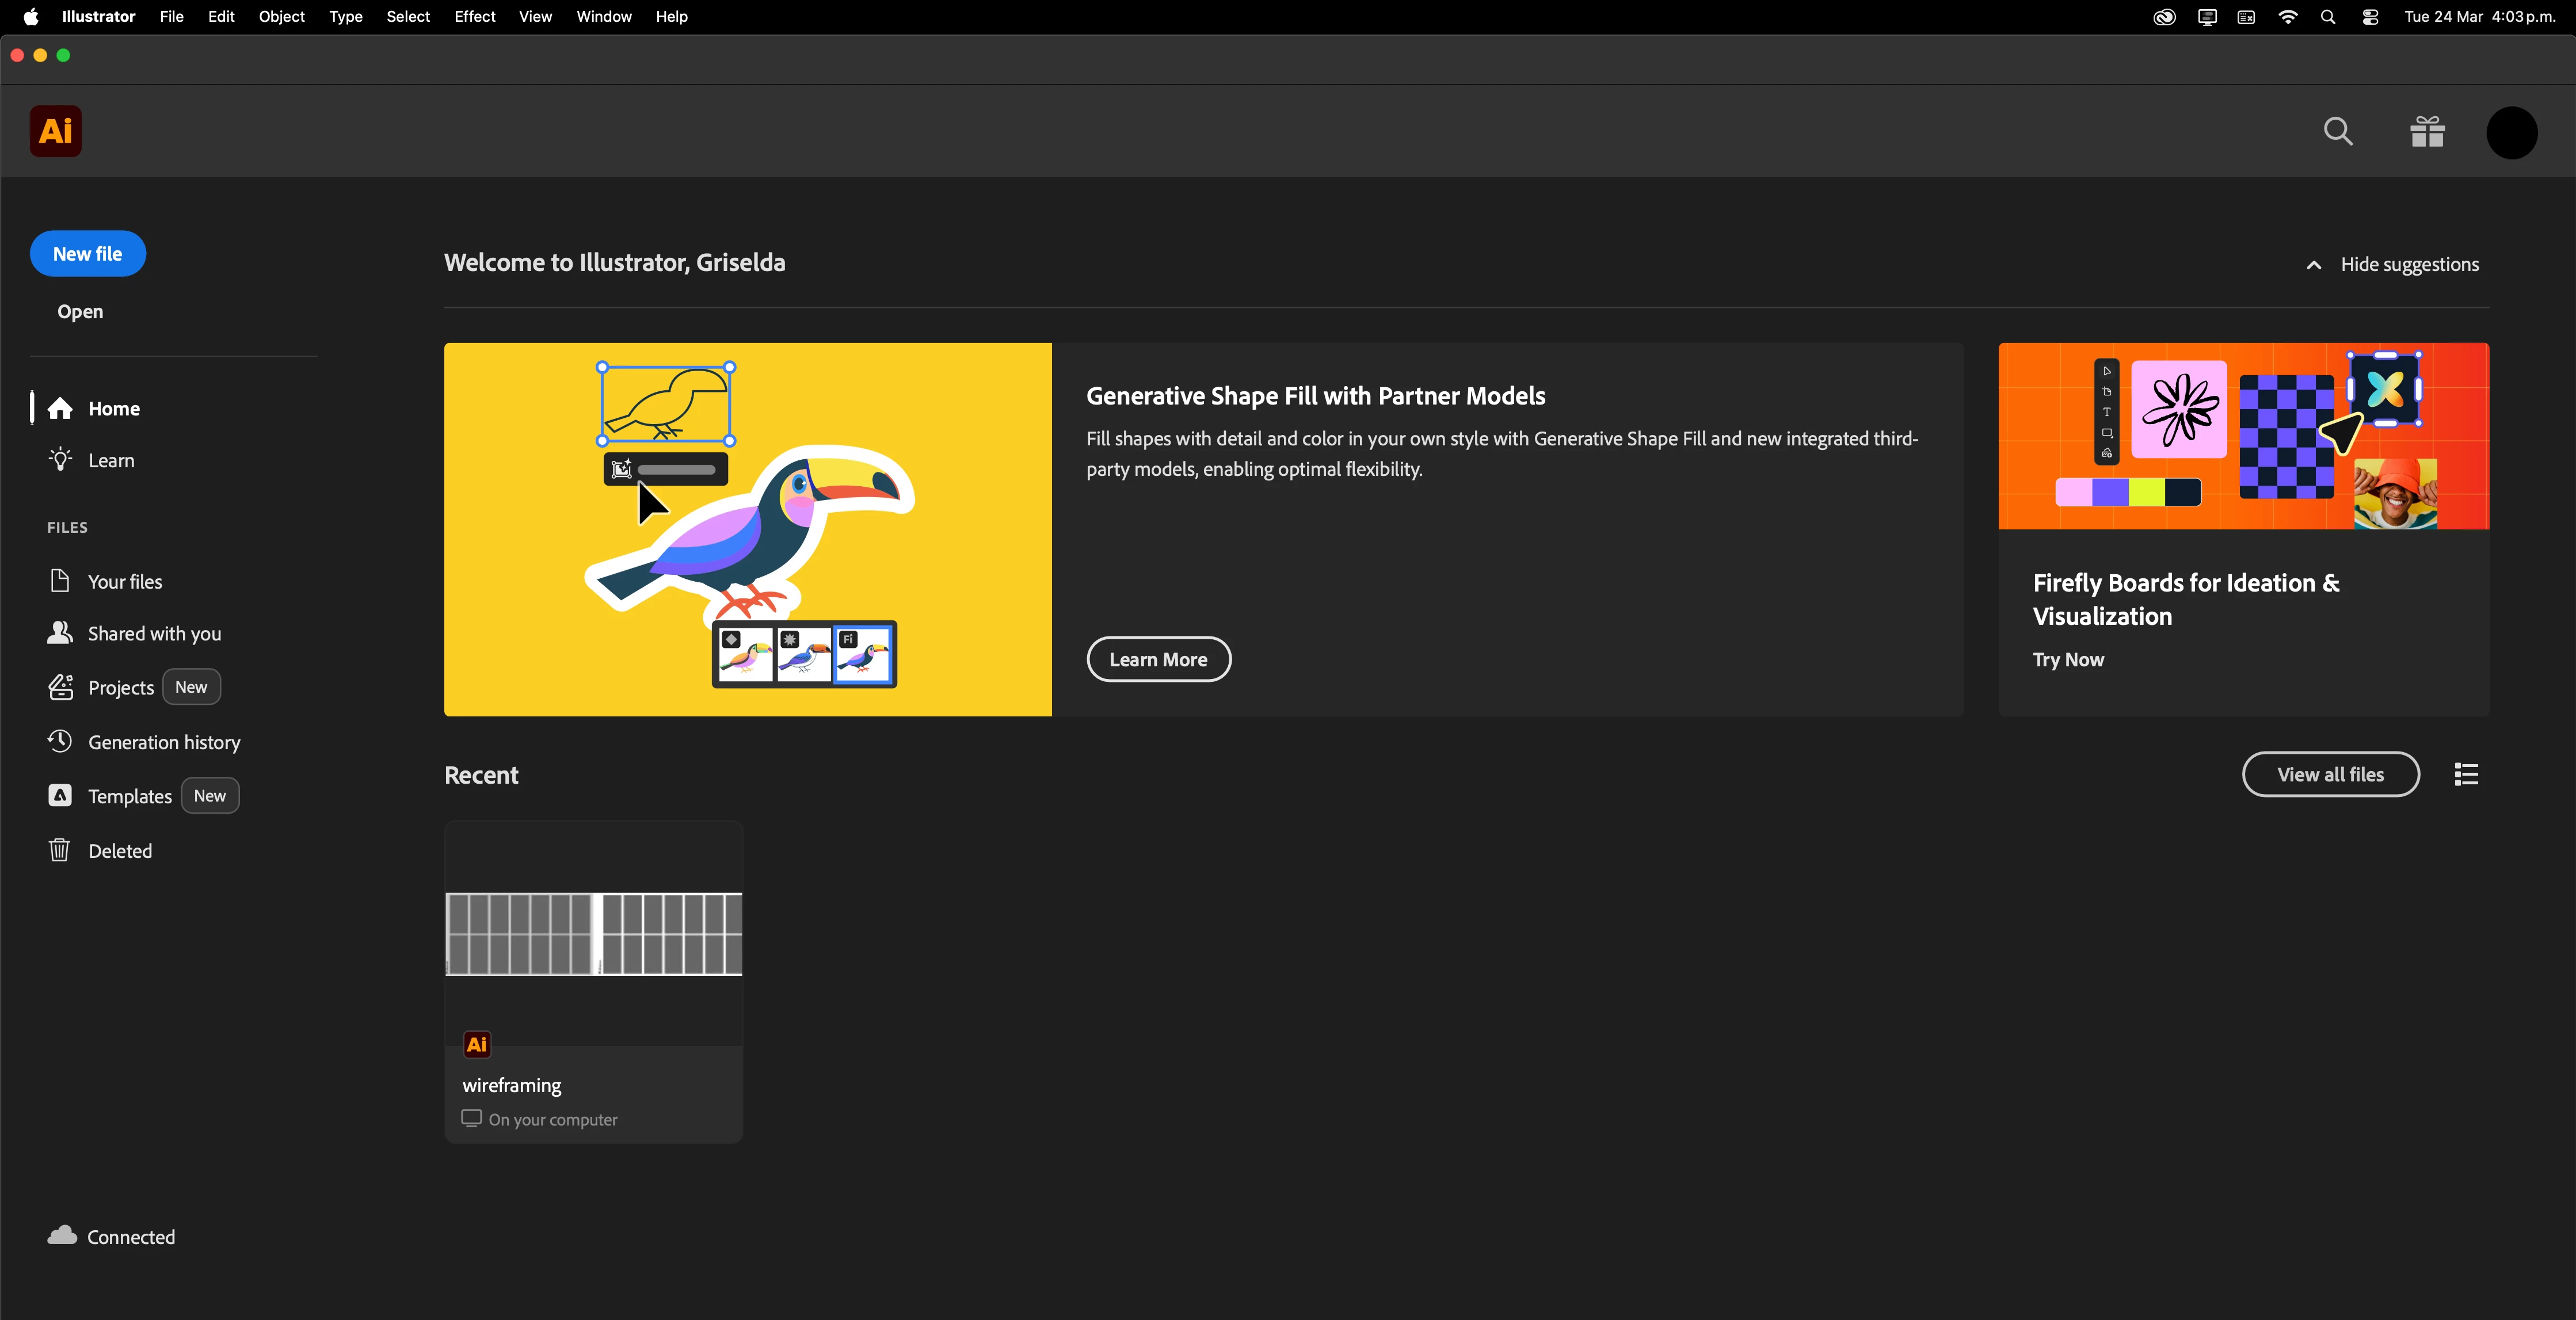Click View all files button
Viewport: 2576px width, 1320px height.
[x=2330, y=775]
